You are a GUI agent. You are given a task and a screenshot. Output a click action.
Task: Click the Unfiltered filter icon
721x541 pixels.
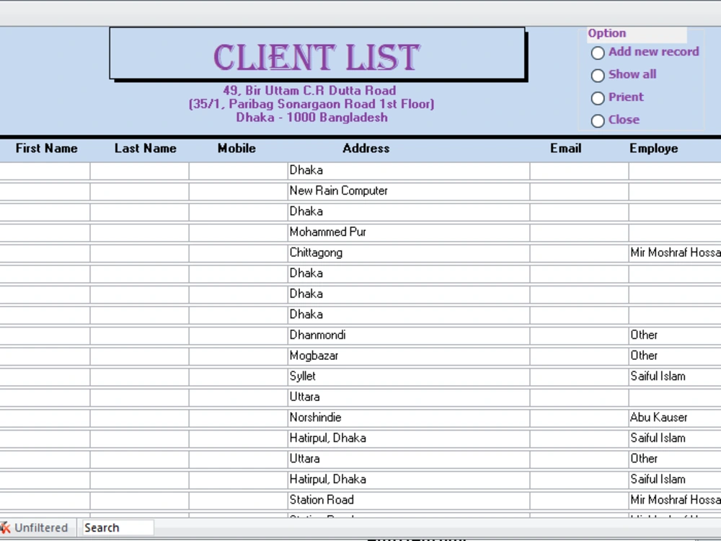click(x=5, y=528)
